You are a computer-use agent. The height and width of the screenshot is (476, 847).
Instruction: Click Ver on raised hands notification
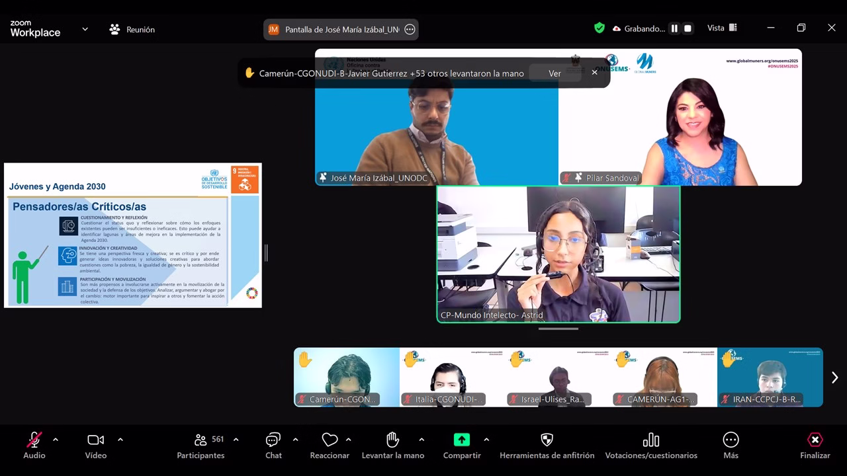(x=555, y=73)
